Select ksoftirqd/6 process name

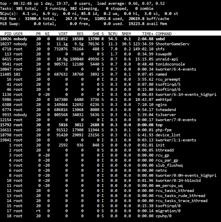tap(168, 89)
